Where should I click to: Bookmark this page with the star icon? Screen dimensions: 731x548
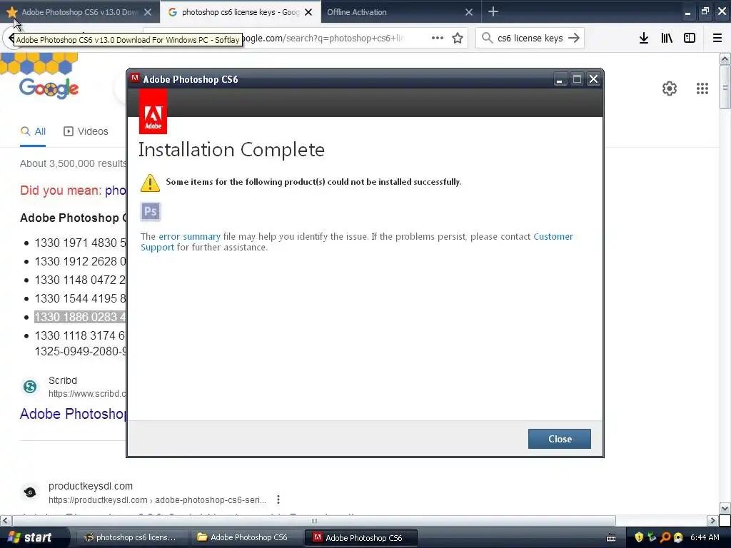[x=458, y=38]
